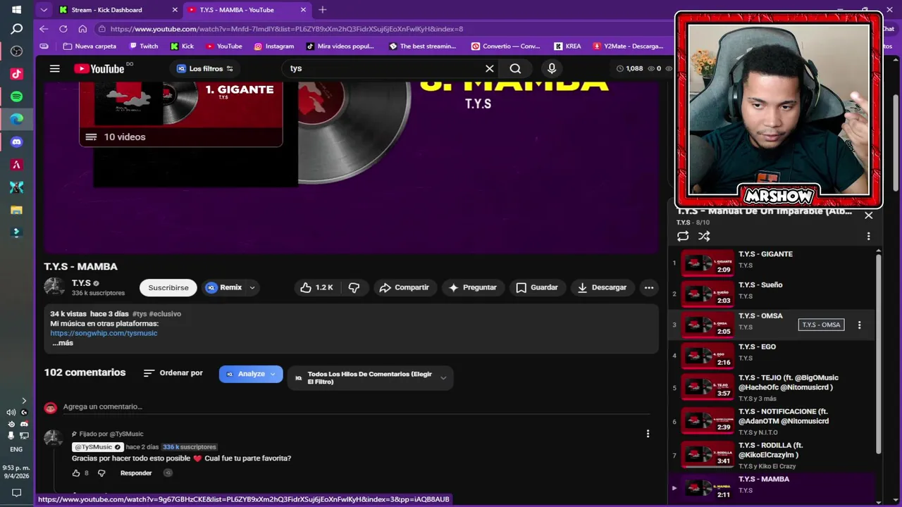Viewport: 902px width, 507px height.
Task: Launch TikTok from the taskbar
Action: click(17, 74)
